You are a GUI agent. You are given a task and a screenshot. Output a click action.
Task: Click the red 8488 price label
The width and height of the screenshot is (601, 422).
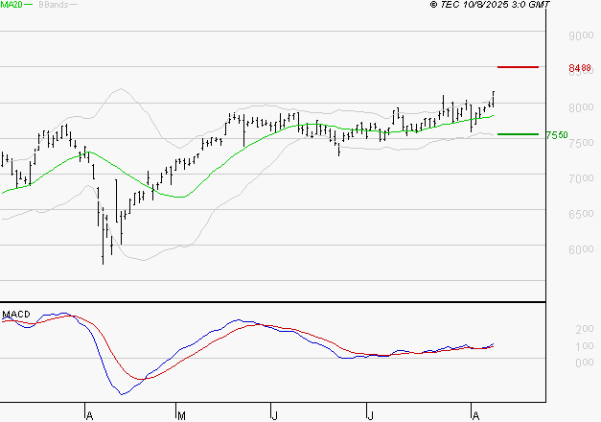coord(580,68)
